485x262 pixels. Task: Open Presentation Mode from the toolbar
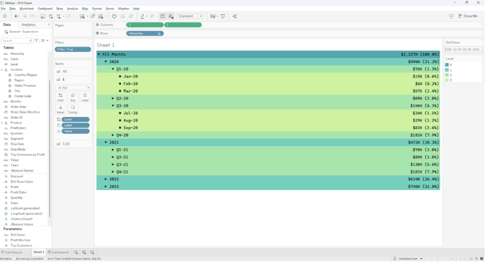tap(223, 16)
